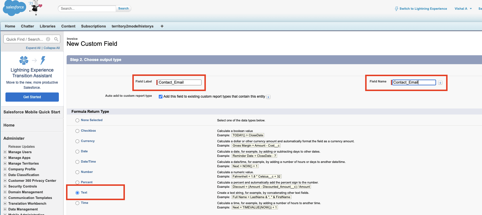Open the territory2modelhistorys tab
482x215 pixels.
(133, 26)
